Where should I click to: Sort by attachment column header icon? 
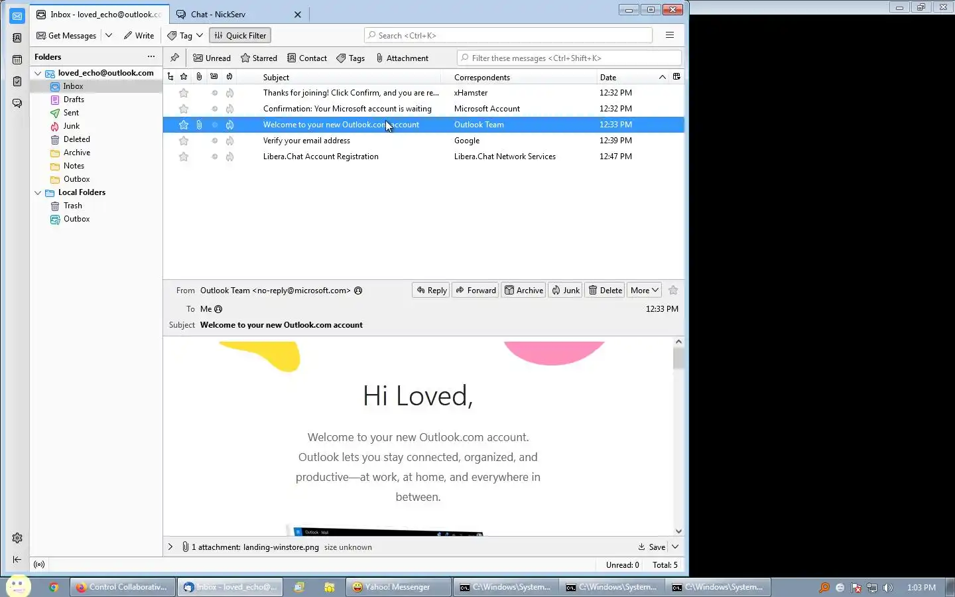pyautogui.click(x=199, y=77)
